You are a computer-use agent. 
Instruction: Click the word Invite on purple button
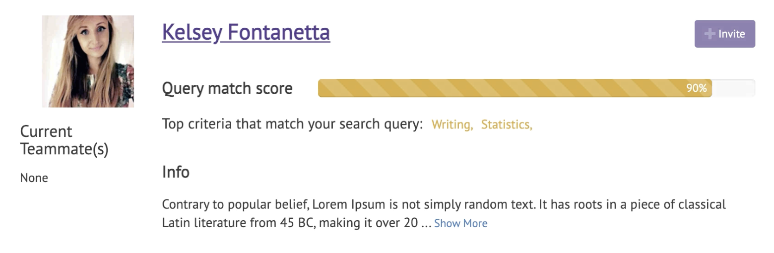coord(732,34)
